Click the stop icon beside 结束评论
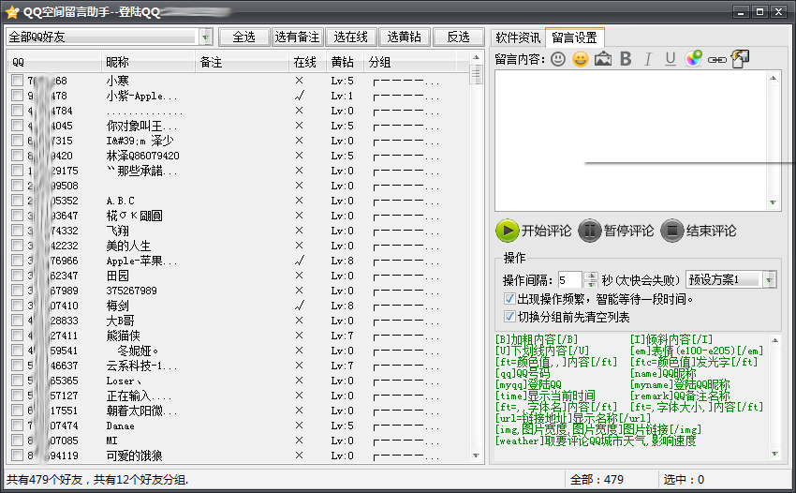Image resolution: width=796 pixels, height=493 pixels. (671, 231)
